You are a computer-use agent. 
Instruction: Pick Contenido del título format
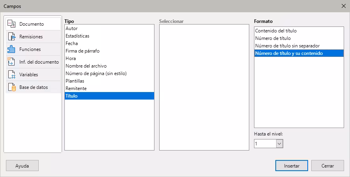click(276, 31)
